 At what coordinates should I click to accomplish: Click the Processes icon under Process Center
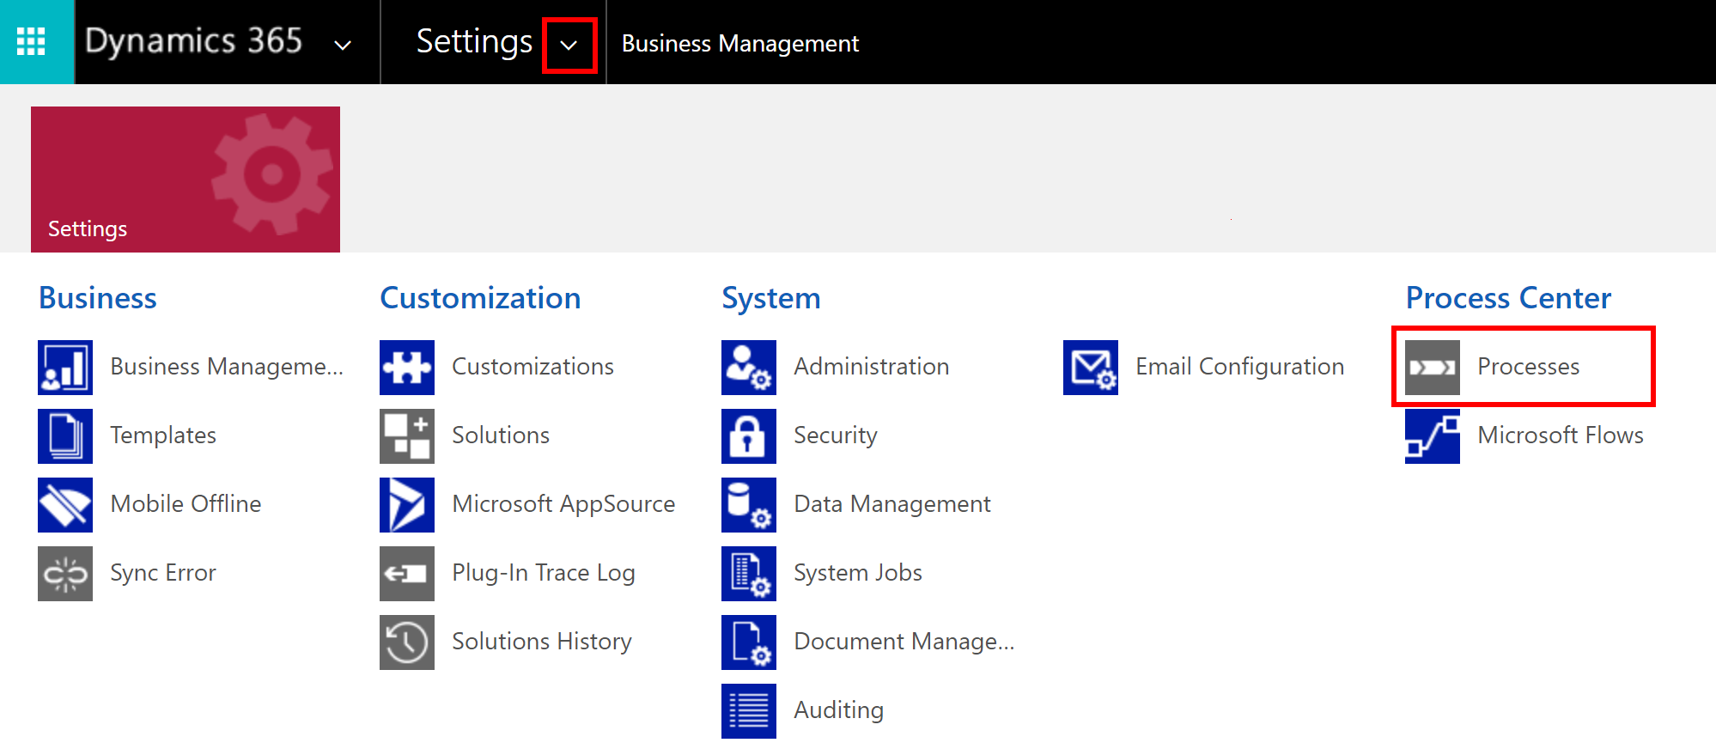tap(1432, 367)
